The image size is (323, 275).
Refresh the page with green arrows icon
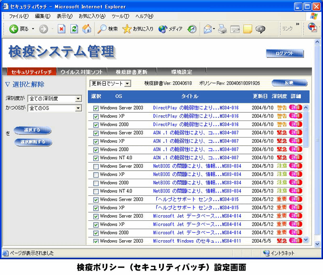tap(74, 29)
